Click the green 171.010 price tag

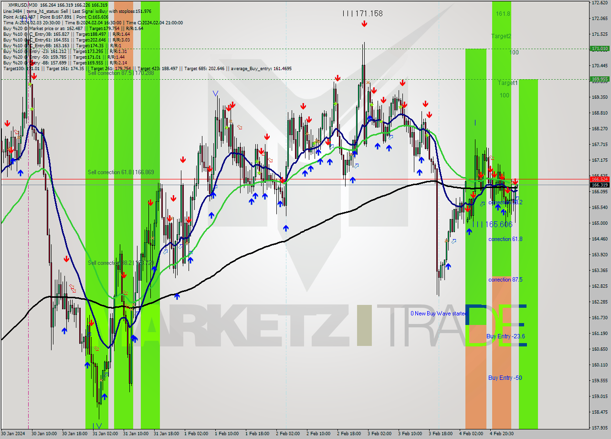tap(600, 49)
